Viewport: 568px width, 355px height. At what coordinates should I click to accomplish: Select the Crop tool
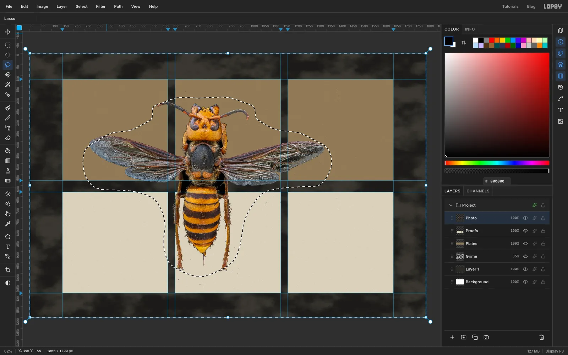pos(8,270)
